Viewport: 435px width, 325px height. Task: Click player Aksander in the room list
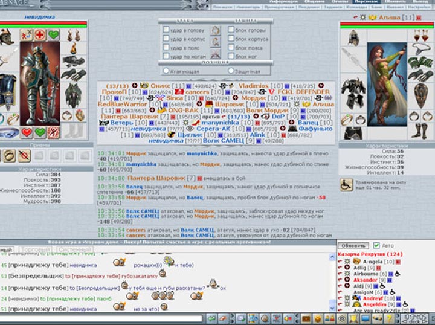pyautogui.click(x=365, y=280)
